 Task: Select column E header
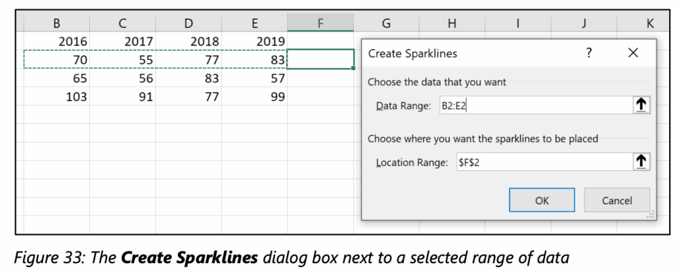(255, 24)
